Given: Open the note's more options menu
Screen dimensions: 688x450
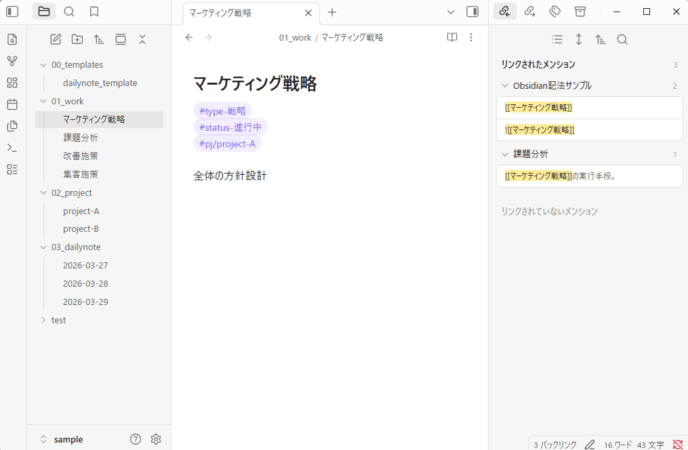Looking at the screenshot, I should point(471,37).
